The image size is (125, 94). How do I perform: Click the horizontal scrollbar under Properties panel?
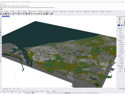122,89
